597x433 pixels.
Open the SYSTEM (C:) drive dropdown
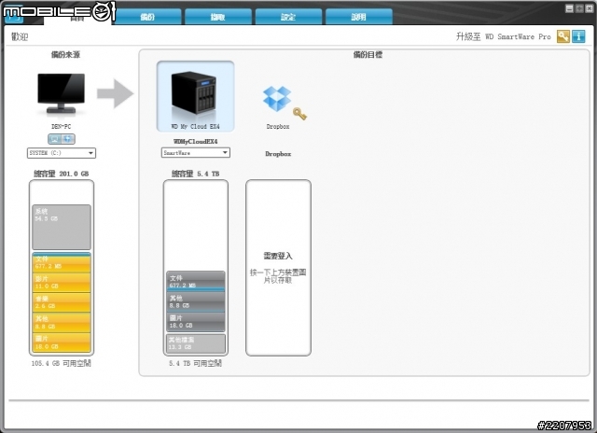(x=62, y=153)
